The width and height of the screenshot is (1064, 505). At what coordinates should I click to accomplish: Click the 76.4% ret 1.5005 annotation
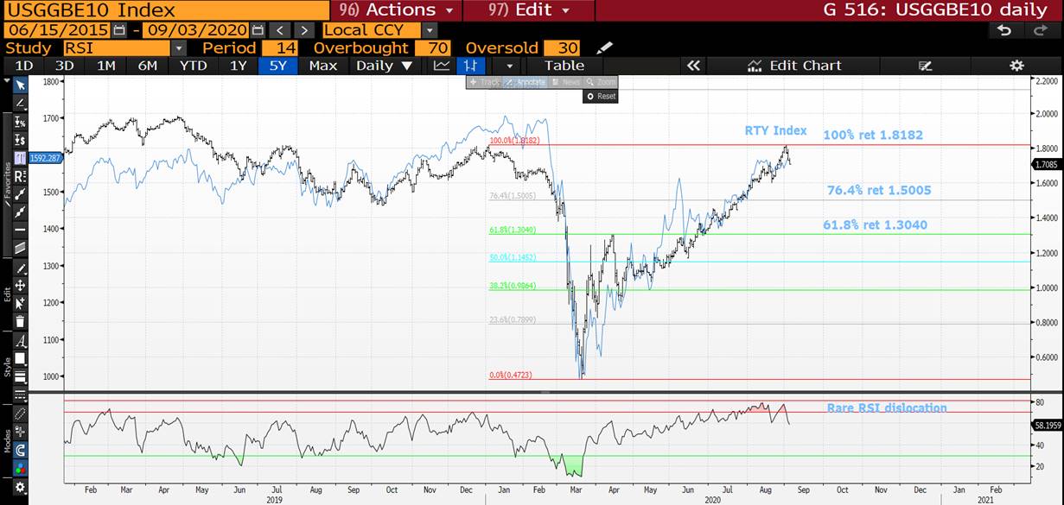pos(879,191)
